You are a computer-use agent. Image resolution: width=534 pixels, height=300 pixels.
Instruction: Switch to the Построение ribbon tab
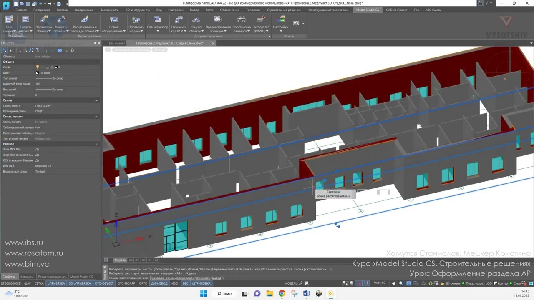click(42, 10)
